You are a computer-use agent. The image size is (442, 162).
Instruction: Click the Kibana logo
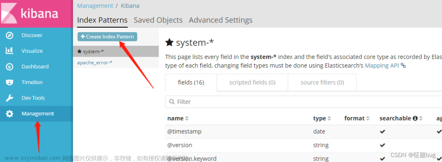[36, 14]
